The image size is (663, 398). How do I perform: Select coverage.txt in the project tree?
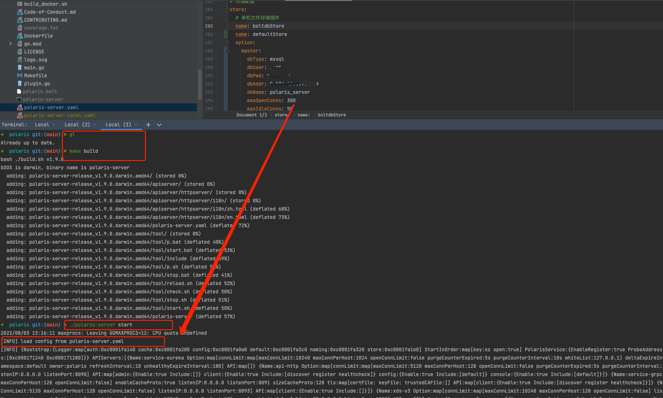click(x=41, y=28)
